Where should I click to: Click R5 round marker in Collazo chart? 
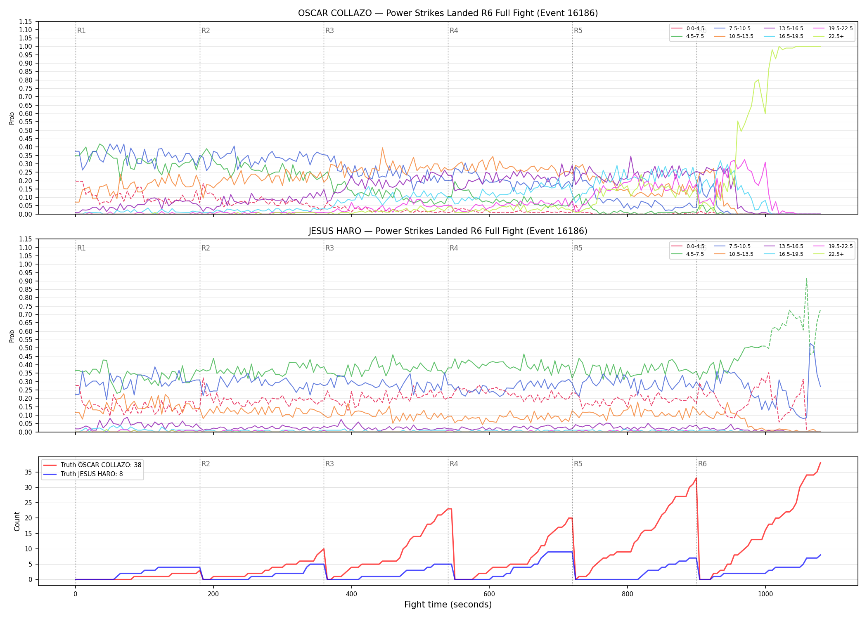point(578,31)
